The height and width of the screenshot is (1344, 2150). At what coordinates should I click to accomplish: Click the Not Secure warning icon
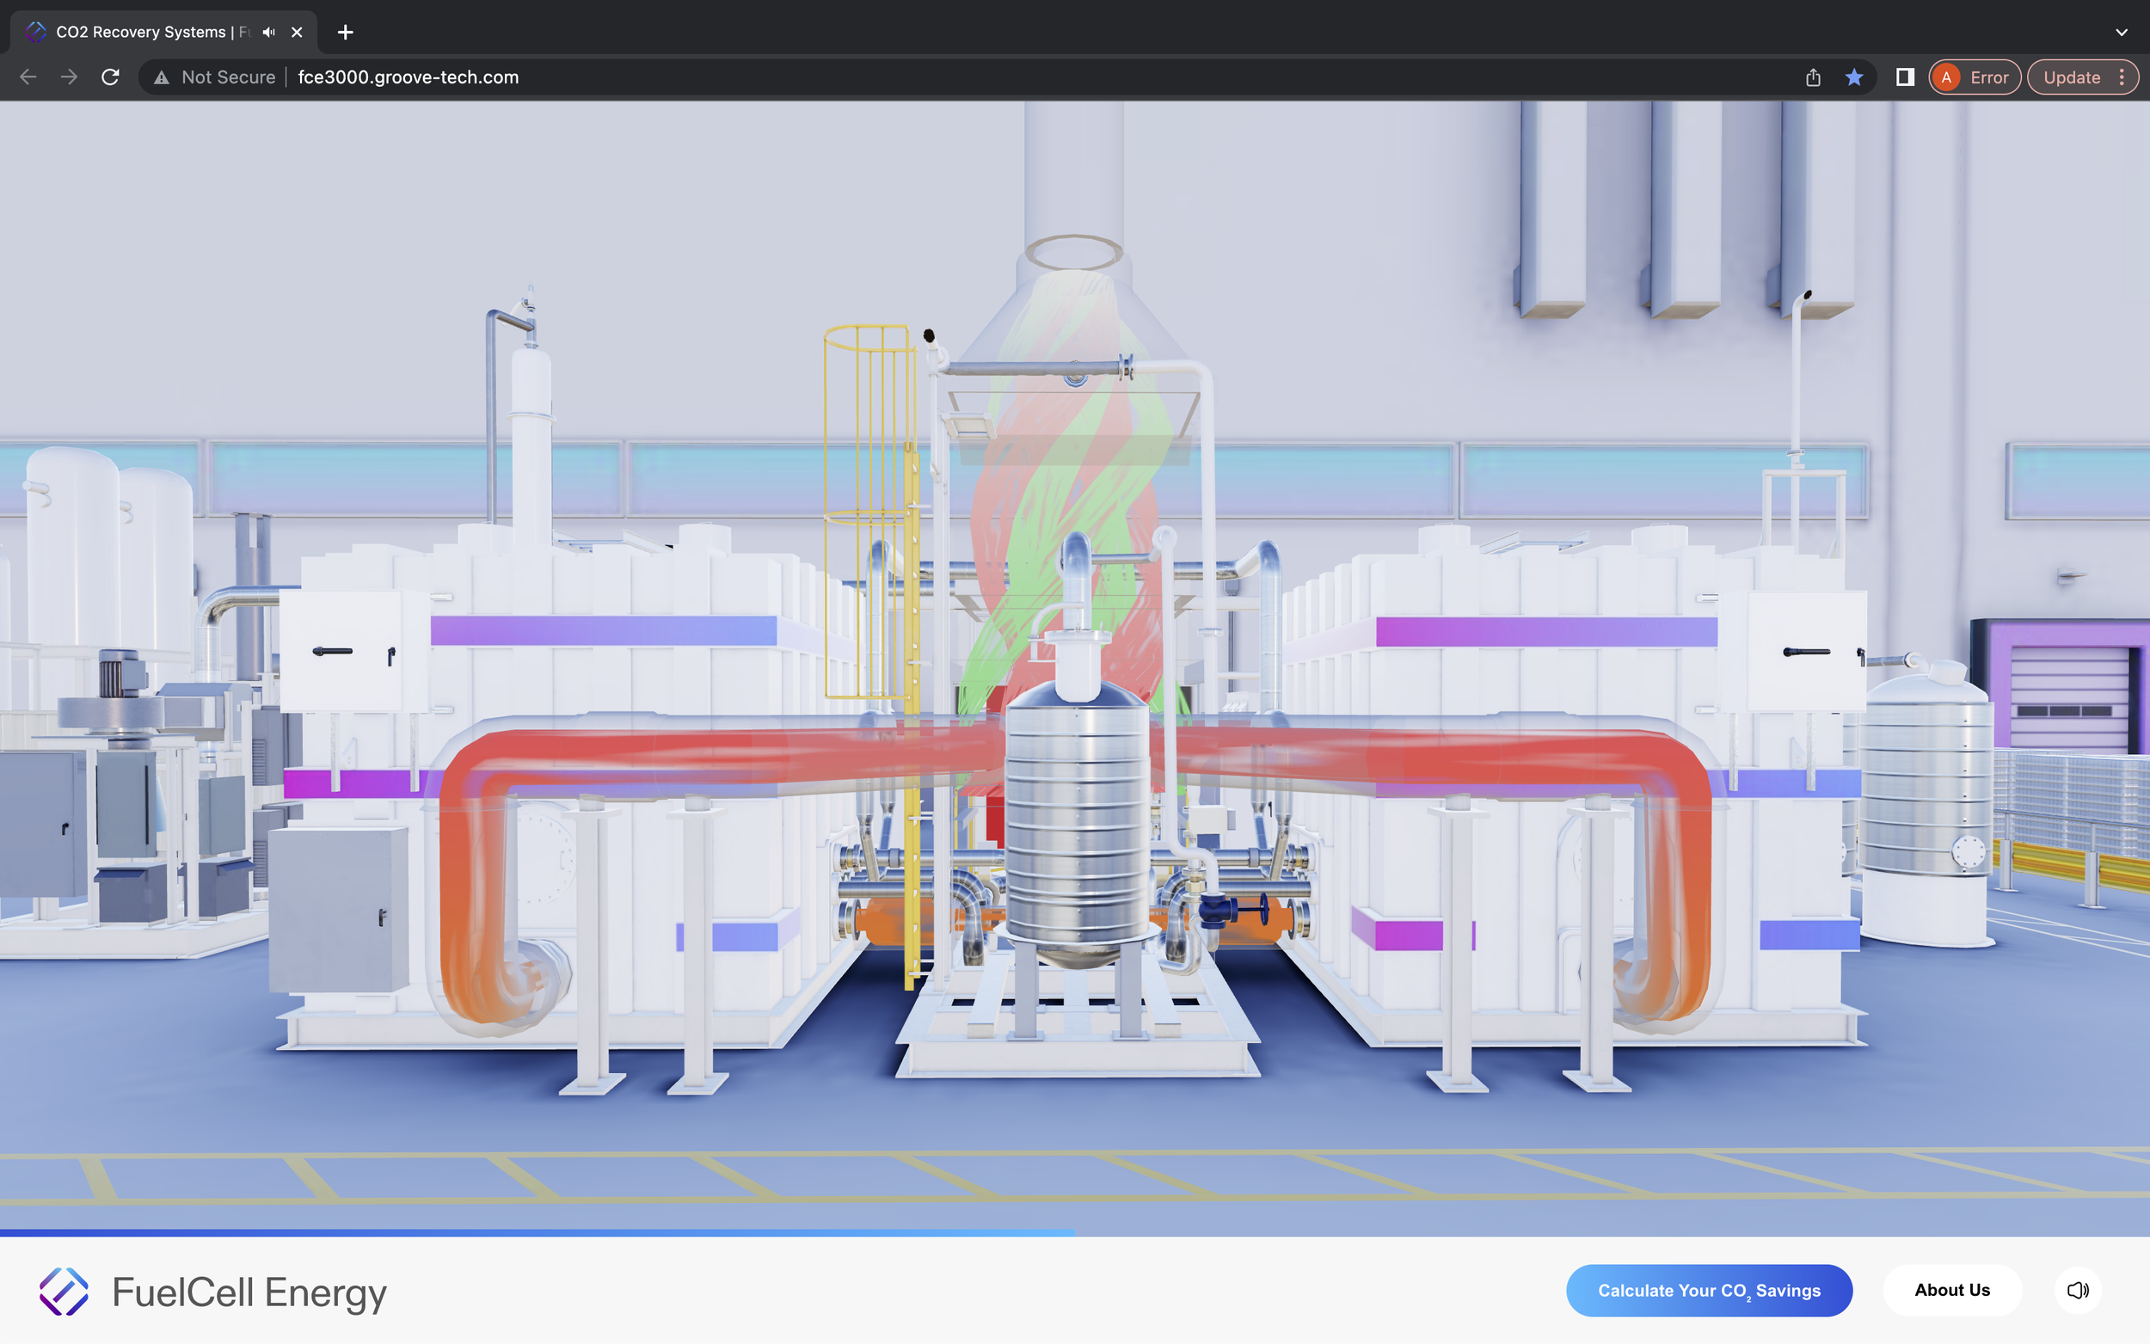161,78
